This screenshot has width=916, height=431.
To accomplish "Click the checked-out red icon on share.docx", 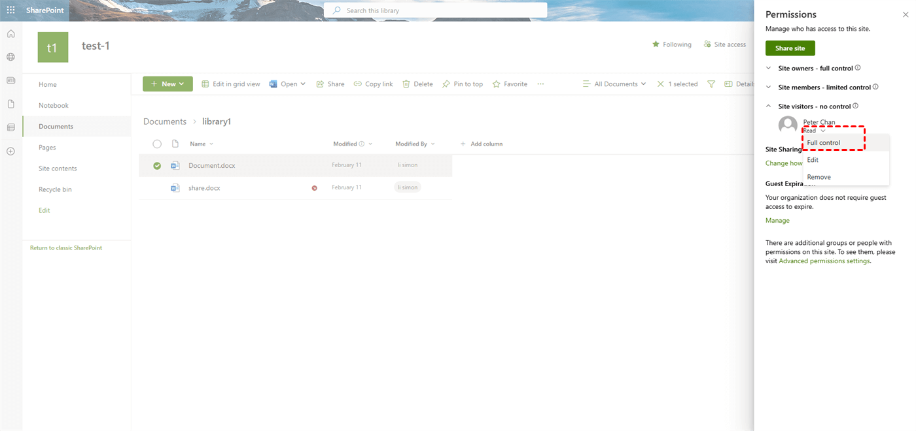I will (315, 188).
